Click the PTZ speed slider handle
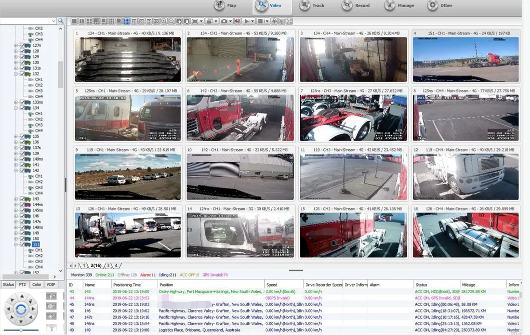Image resolution: width=530 pixels, height=335 pixels. [x=21, y=330]
